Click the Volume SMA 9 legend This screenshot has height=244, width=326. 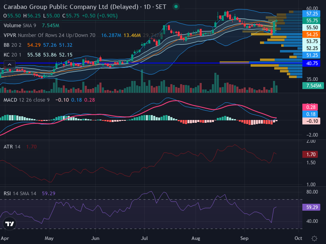tap(20, 26)
